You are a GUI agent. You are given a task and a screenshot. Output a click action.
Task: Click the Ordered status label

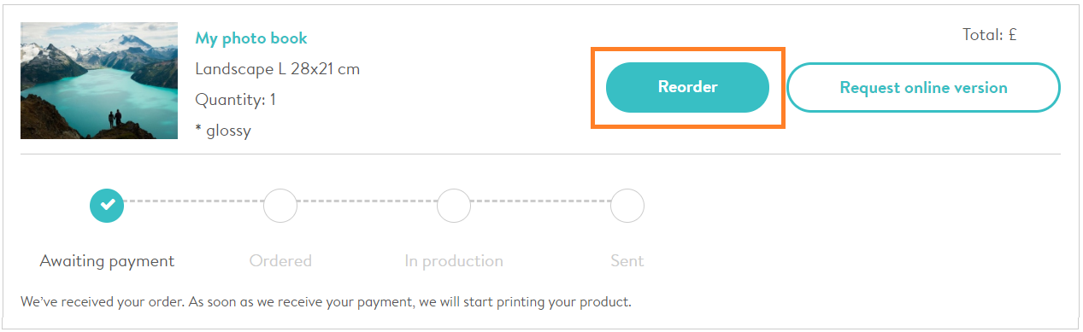[280, 261]
